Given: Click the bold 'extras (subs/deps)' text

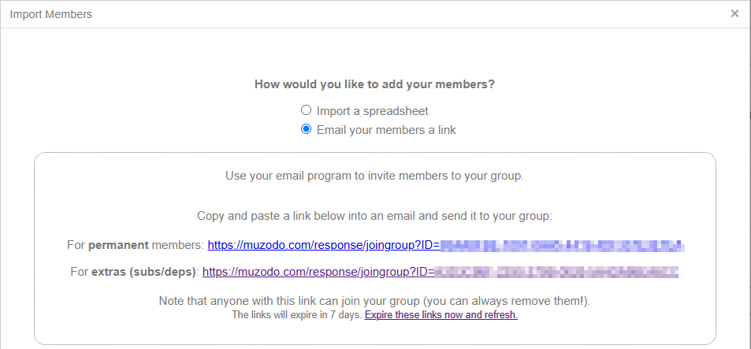Looking at the screenshot, I should [144, 272].
